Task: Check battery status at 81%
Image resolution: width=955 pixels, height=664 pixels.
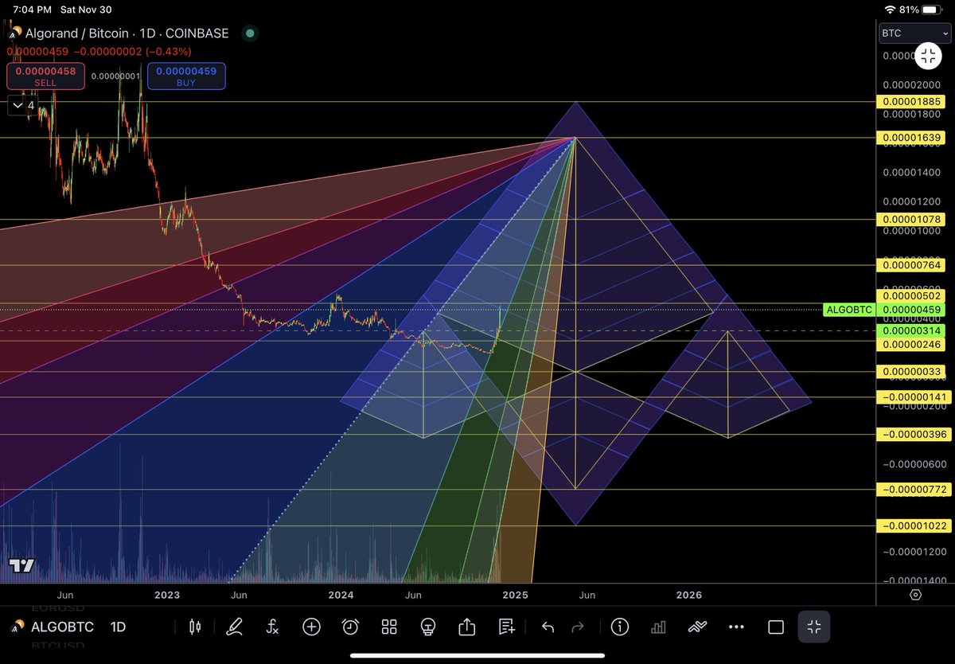Action: click(x=922, y=10)
